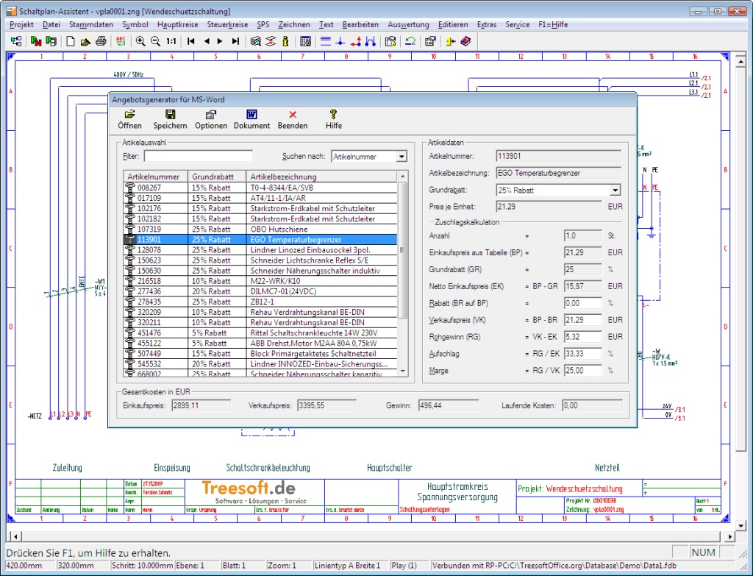Click the Filter text field

pyautogui.click(x=199, y=157)
